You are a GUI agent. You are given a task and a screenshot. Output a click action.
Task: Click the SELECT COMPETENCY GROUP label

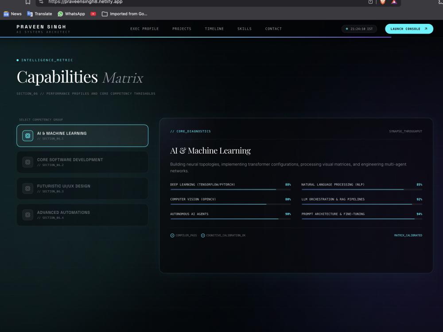pos(41,120)
